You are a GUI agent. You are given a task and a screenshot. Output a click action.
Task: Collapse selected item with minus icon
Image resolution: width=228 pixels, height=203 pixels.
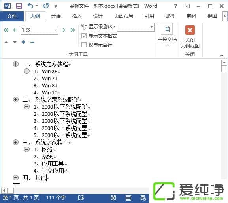coord(32,42)
